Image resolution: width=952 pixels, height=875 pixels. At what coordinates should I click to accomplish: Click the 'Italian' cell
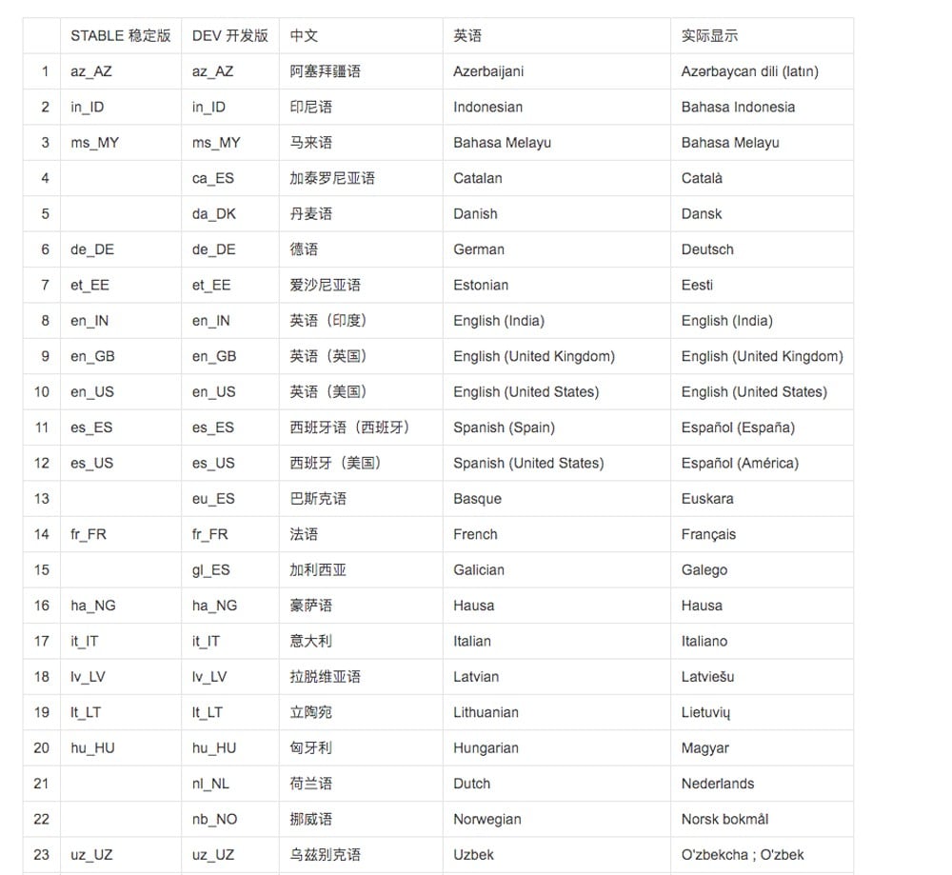point(557,641)
